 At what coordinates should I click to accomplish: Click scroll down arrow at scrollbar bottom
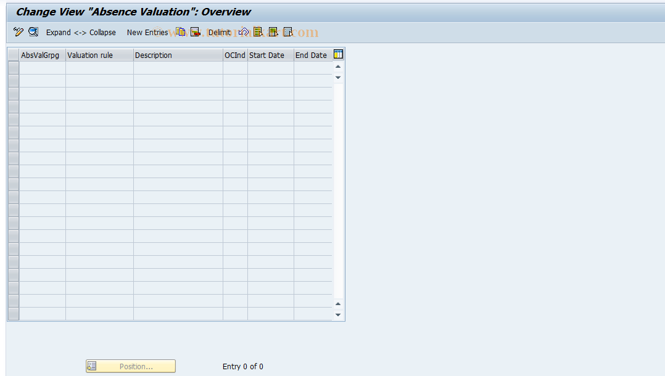[338, 315]
